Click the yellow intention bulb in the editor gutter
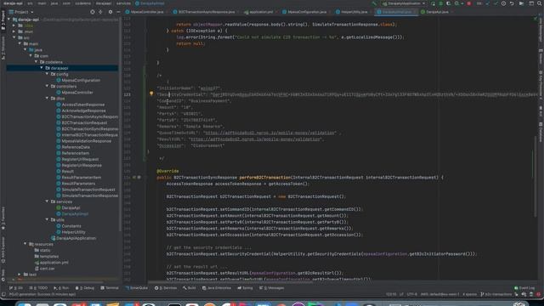Screen dimensions: 544x306 coord(151,93)
